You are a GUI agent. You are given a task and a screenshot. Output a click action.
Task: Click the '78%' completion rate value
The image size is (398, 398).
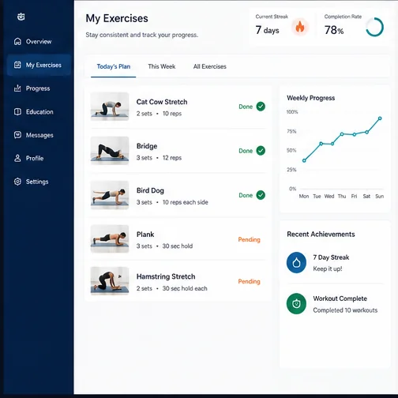pyautogui.click(x=334, y=30)
